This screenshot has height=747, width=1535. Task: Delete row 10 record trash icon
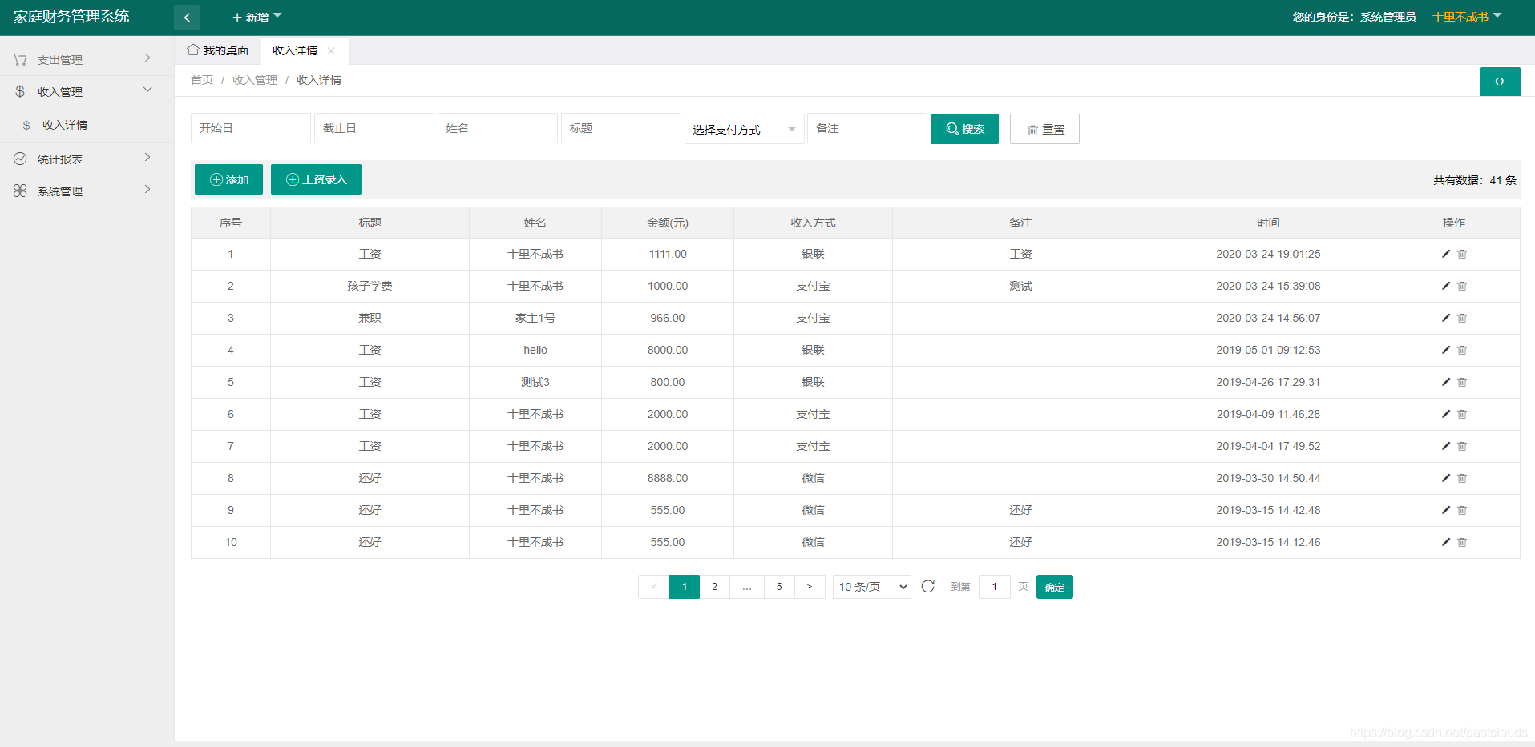(x=1462, y=542)
